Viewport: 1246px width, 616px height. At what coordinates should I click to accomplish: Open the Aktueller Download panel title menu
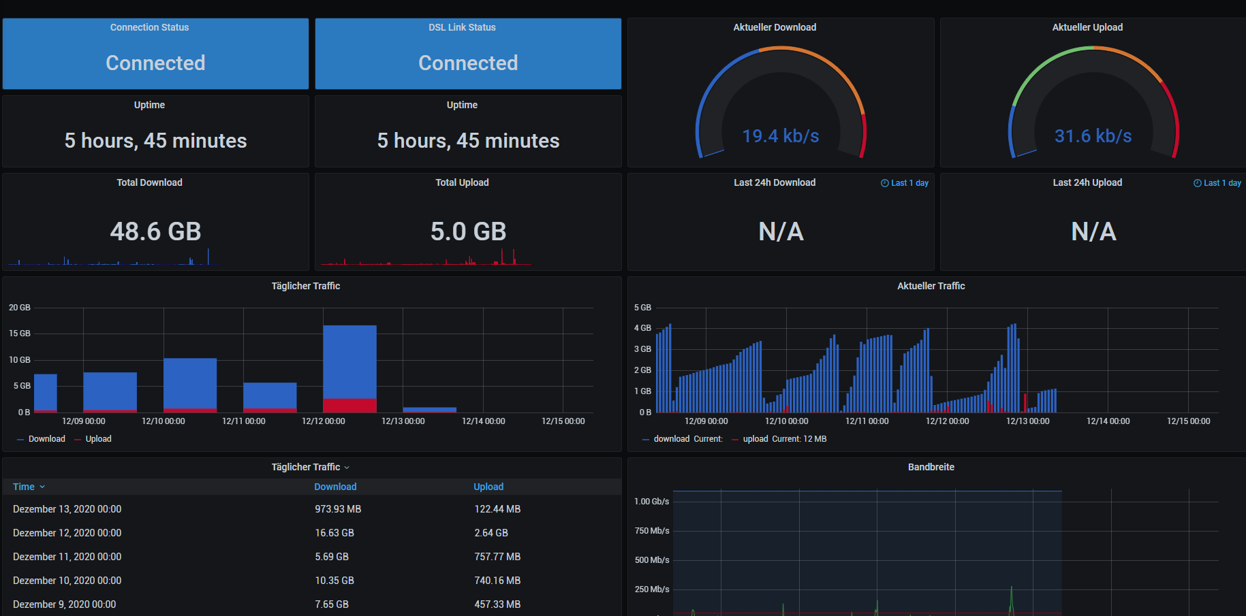tap(775, 27)
